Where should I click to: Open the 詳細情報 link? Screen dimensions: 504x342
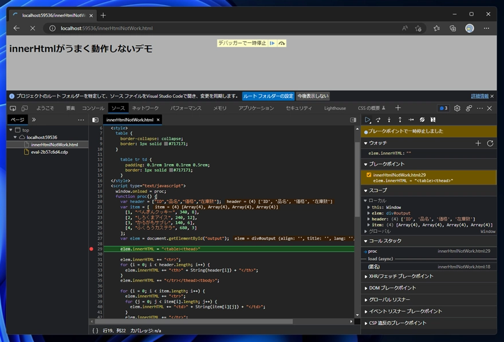pyautogui.click(x=479, y=96)
